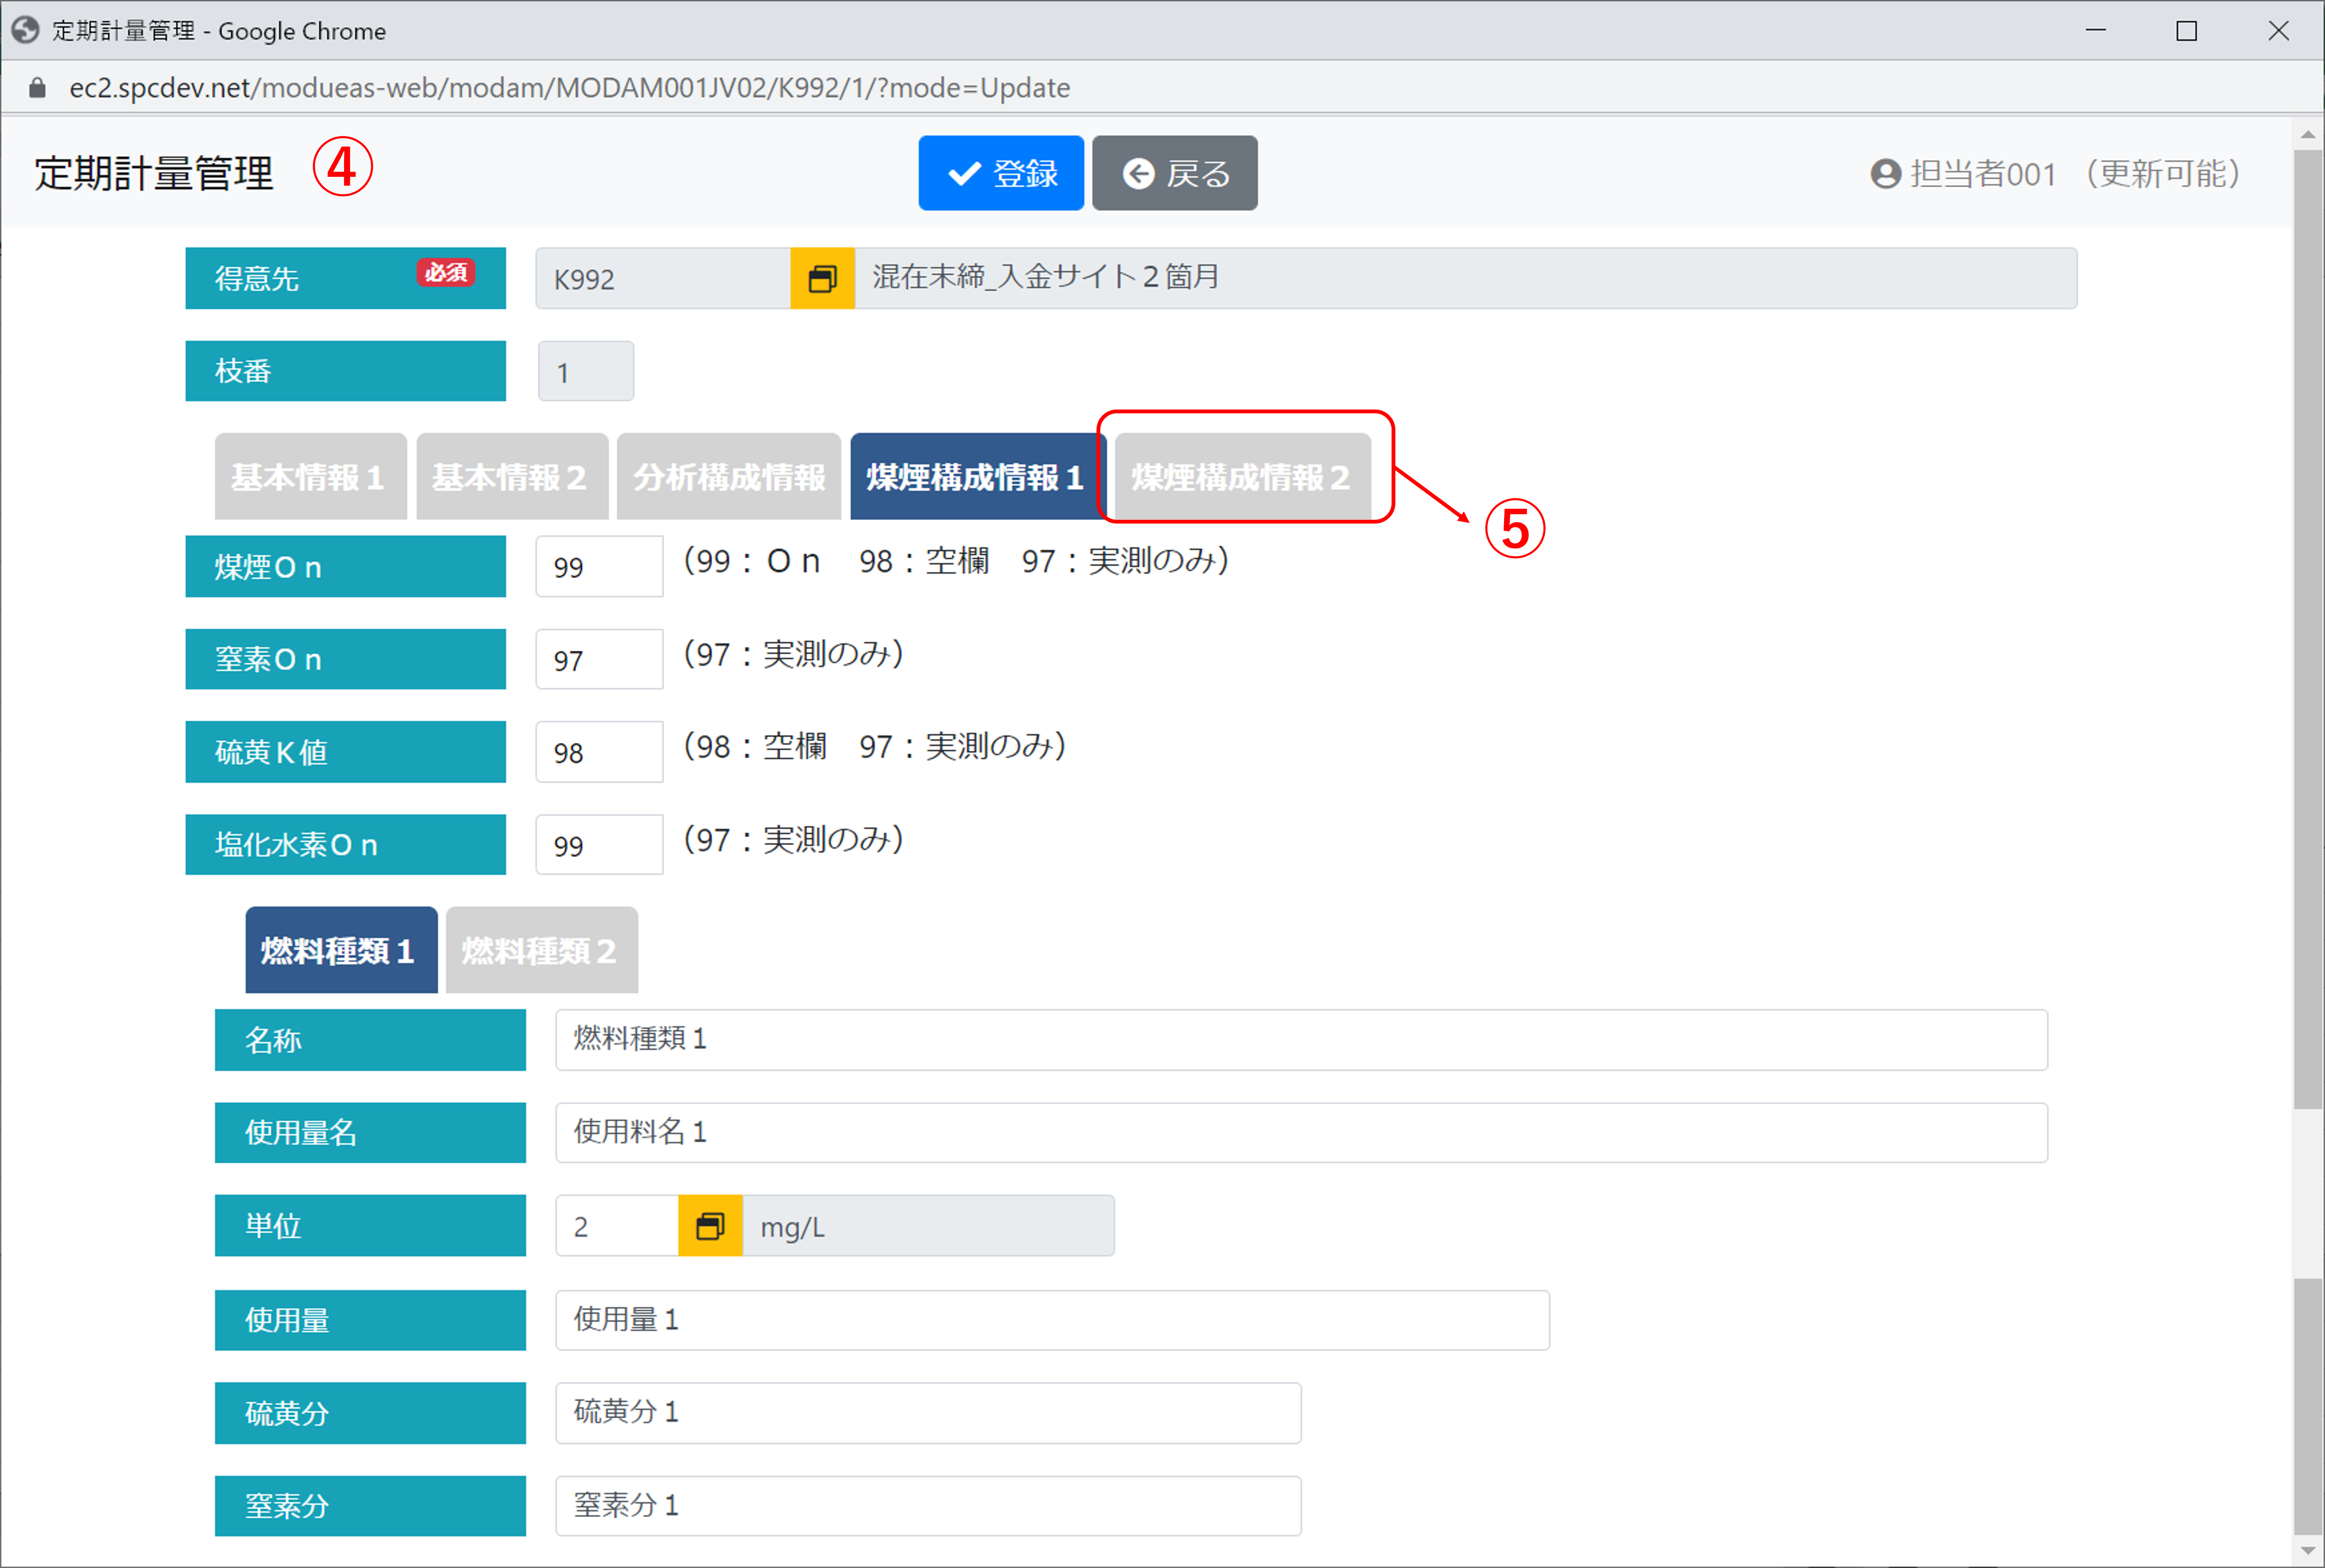Click the padlock icon in the address bar

pyautogui.click(x=37, y=88)
